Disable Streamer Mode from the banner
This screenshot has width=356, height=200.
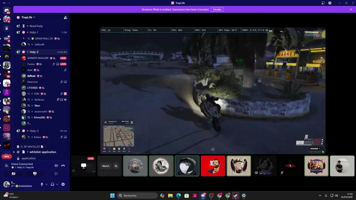pyautogui.click(x=217, y=9)
